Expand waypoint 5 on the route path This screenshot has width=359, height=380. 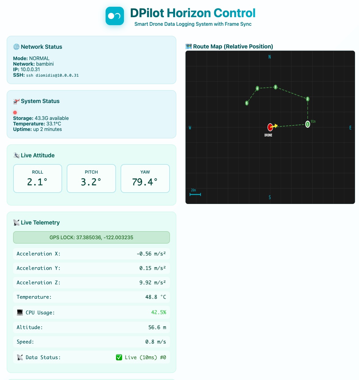pyautogui.click(x=246, y=103)
